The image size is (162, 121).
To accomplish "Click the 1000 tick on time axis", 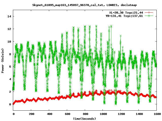I will click(103, 114).
